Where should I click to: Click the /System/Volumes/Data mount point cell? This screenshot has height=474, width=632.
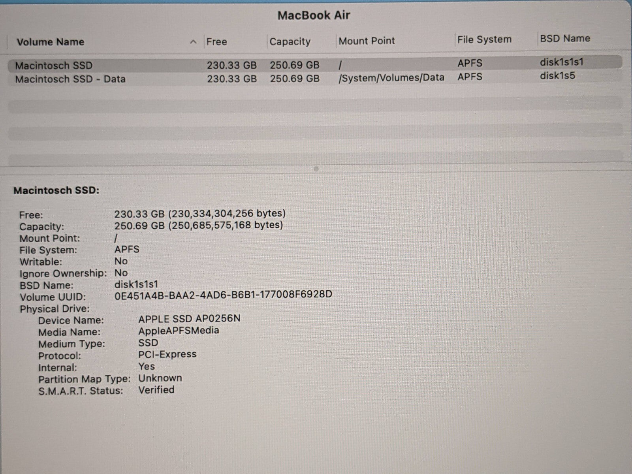[x=391, y=77]
